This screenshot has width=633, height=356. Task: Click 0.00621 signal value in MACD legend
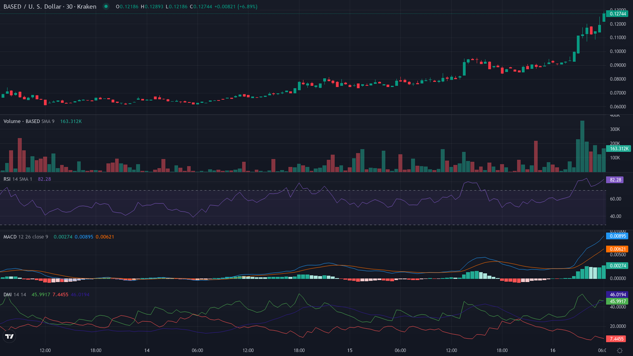tap(105, 237)
